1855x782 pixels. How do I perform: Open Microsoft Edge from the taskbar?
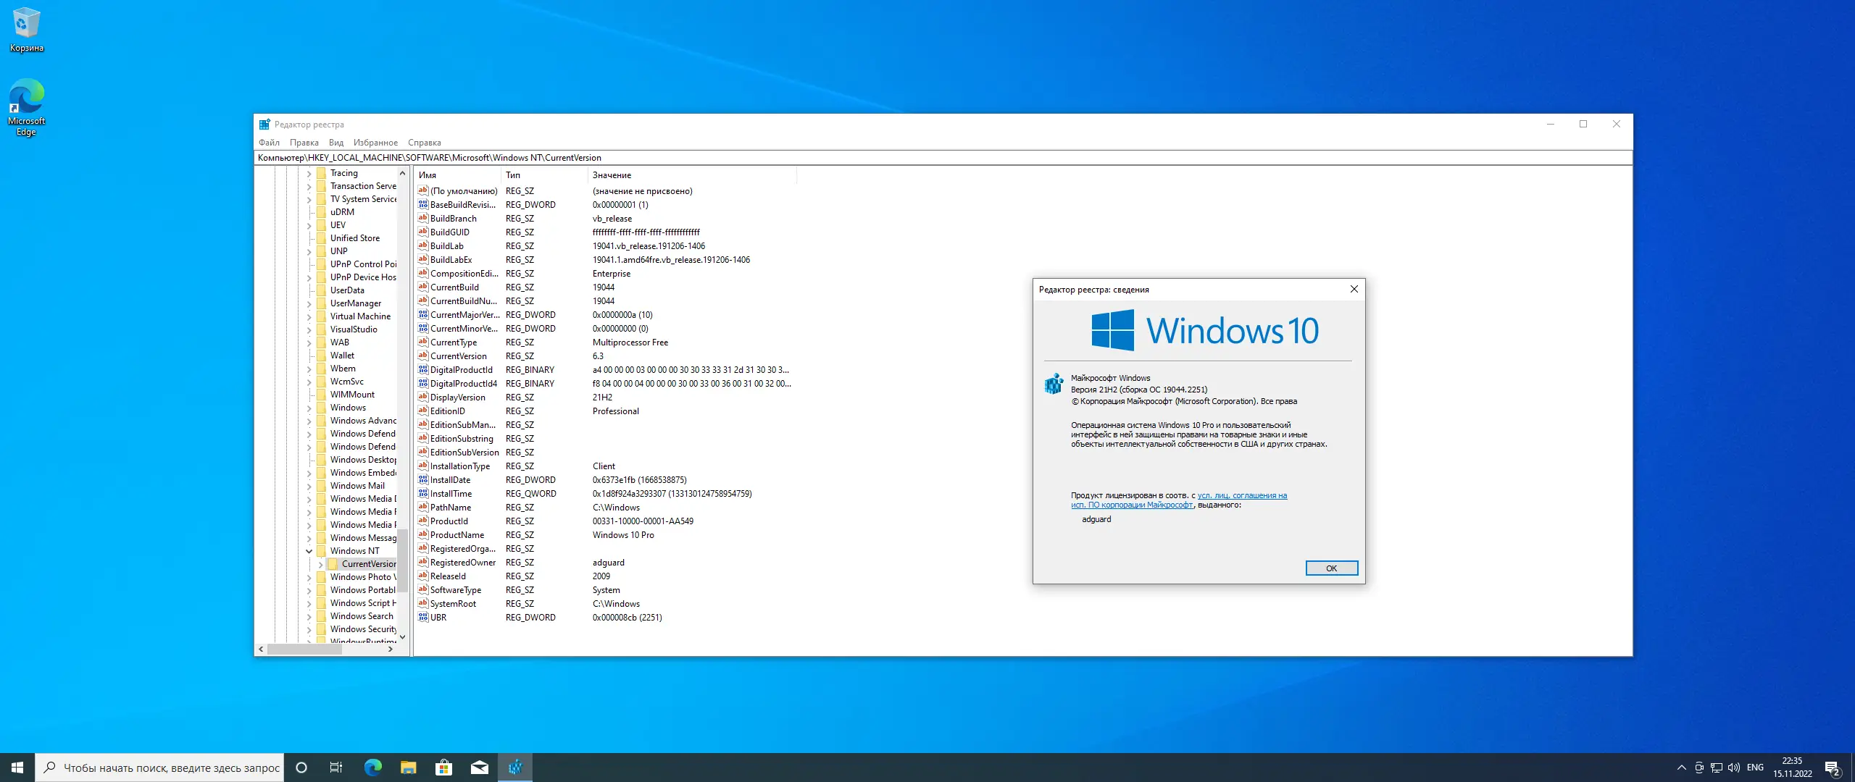tap(372, 768)
